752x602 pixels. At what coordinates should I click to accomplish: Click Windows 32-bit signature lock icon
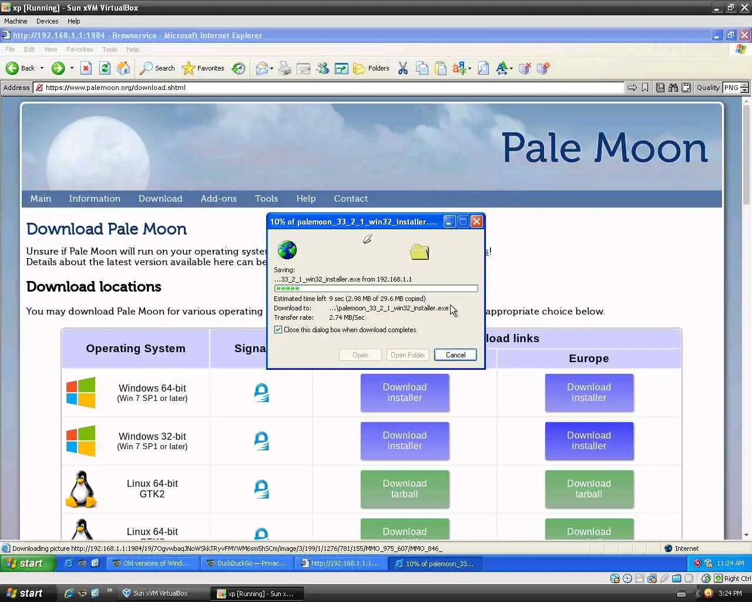click(x=261, y=441)
